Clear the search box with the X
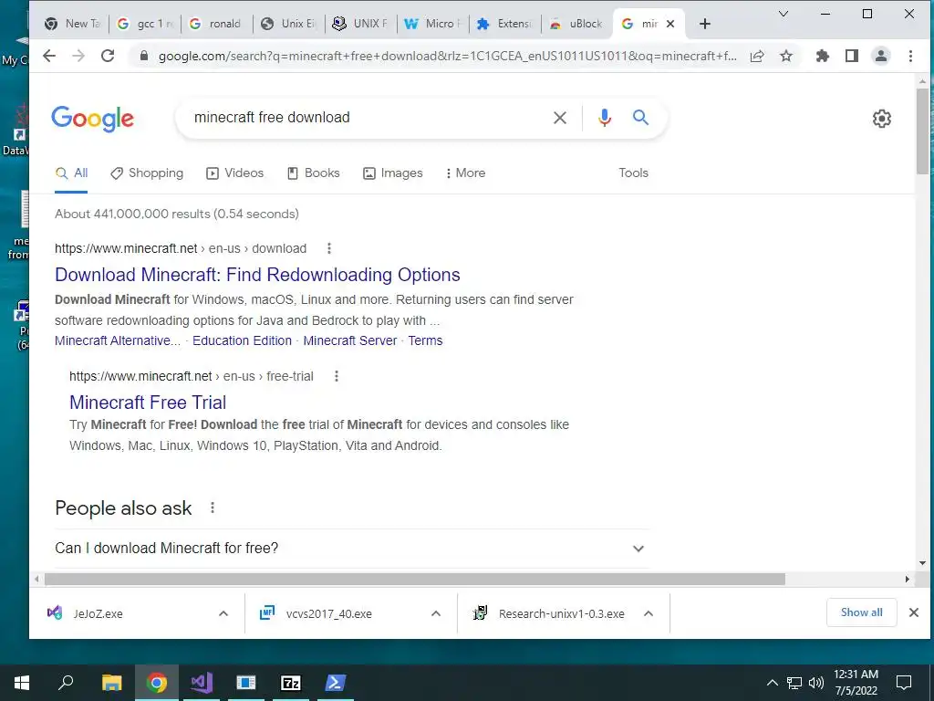This screenshot has width=934, height=701. point(560,118)
